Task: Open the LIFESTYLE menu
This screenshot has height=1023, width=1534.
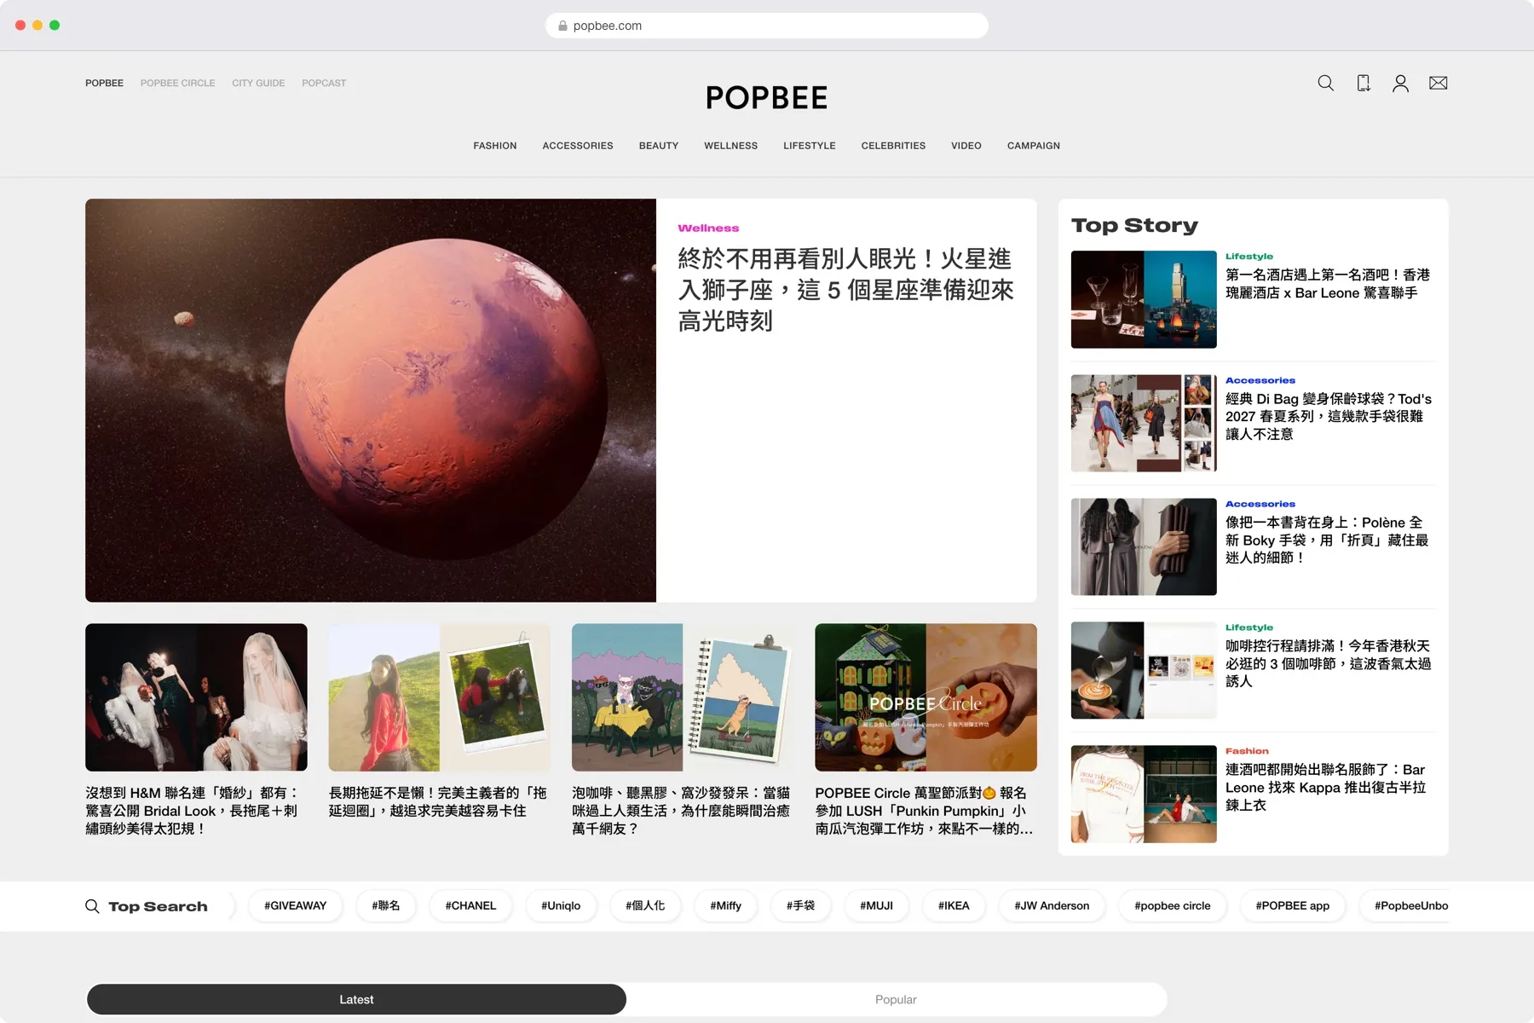Action: point(810,146)
